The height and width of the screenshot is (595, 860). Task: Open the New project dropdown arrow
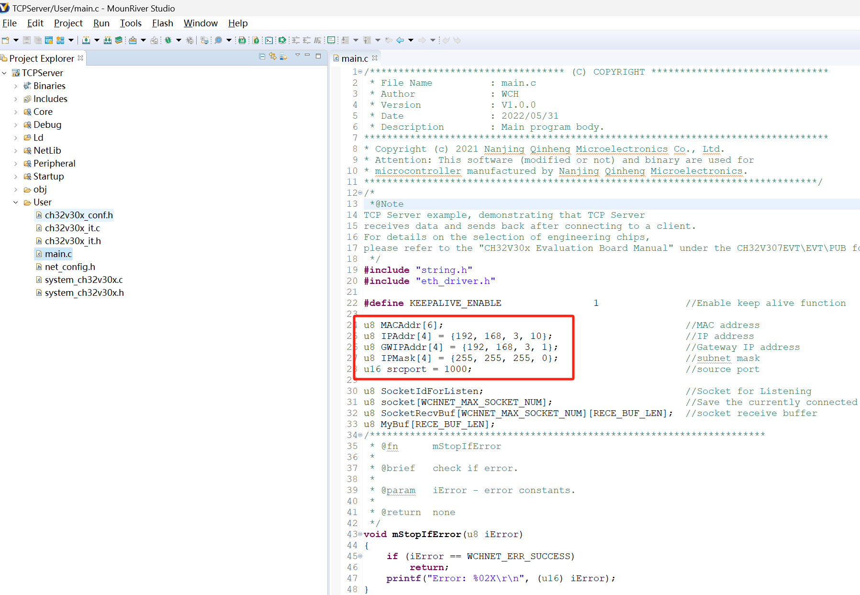tap(16, 40)
